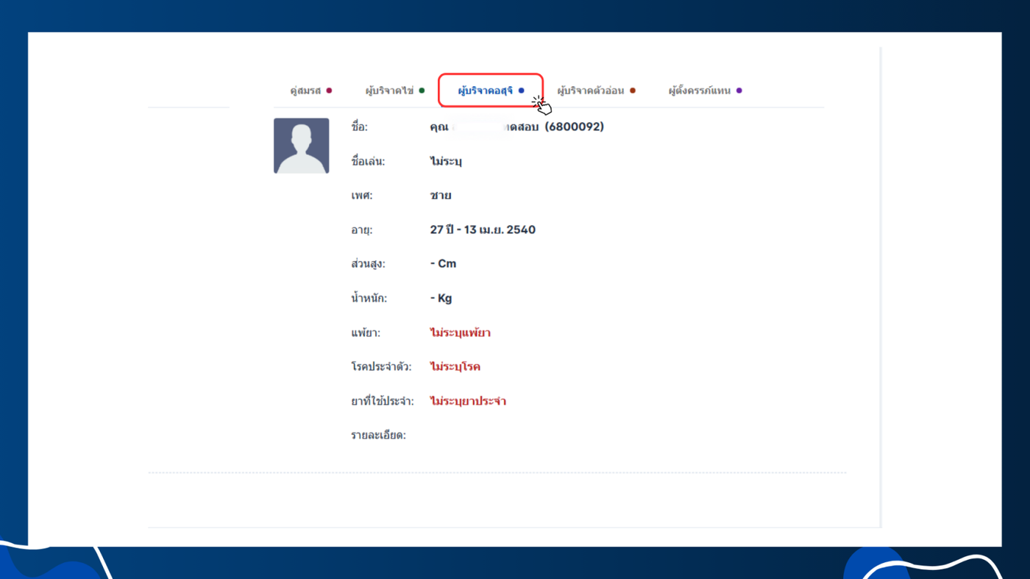1030x579 pixels.
Task: Open the คู่สมรส tab
Action: click(310, 90)
